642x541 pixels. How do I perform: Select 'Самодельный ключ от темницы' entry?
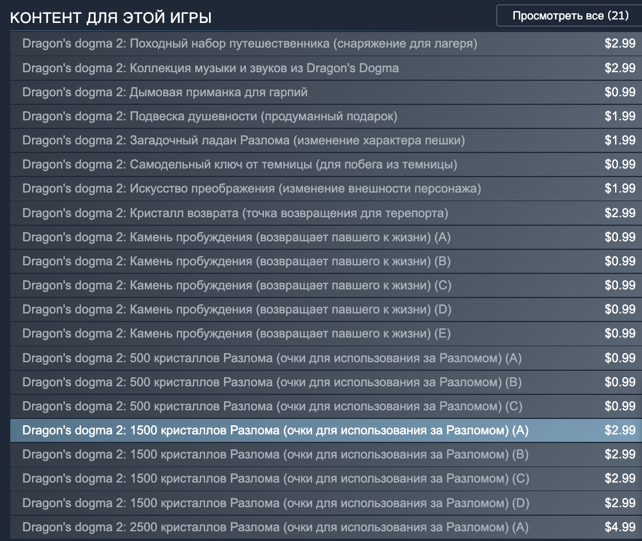click(x=326, y=164)
